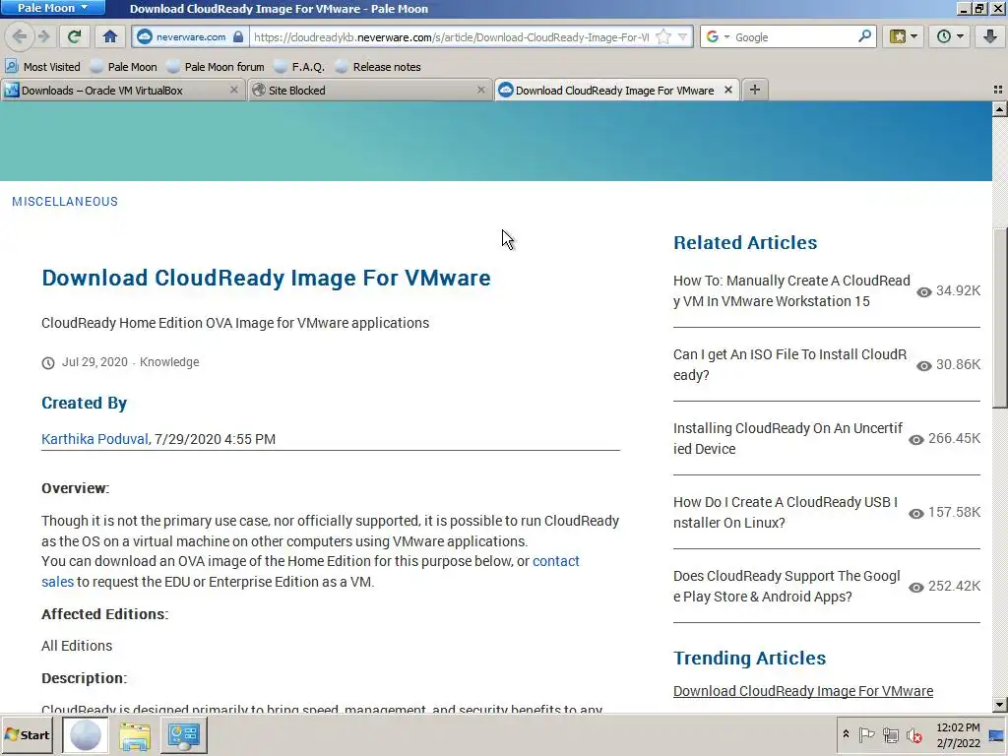Select Pale Moon taskbar button

86,734
